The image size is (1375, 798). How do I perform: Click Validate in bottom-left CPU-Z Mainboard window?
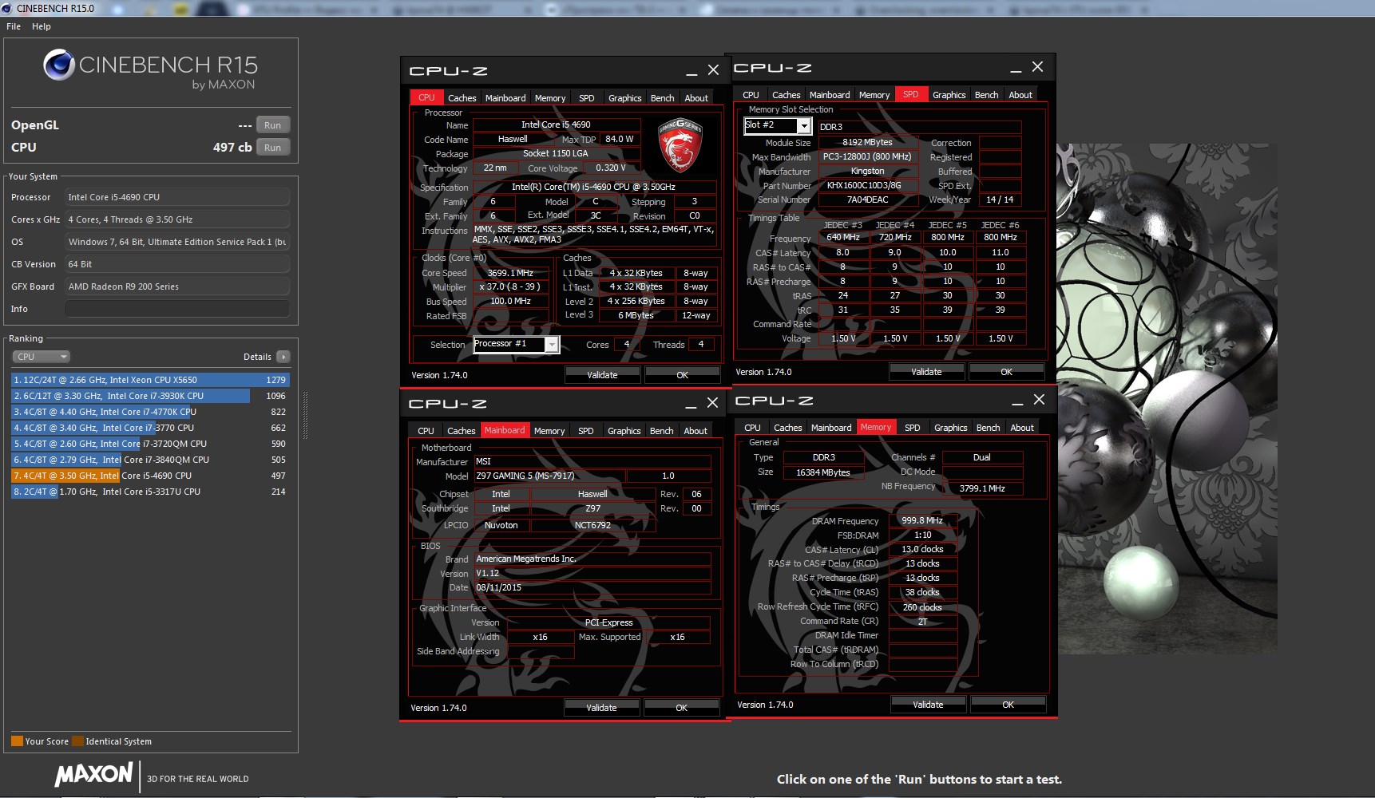tap(601, 708)
